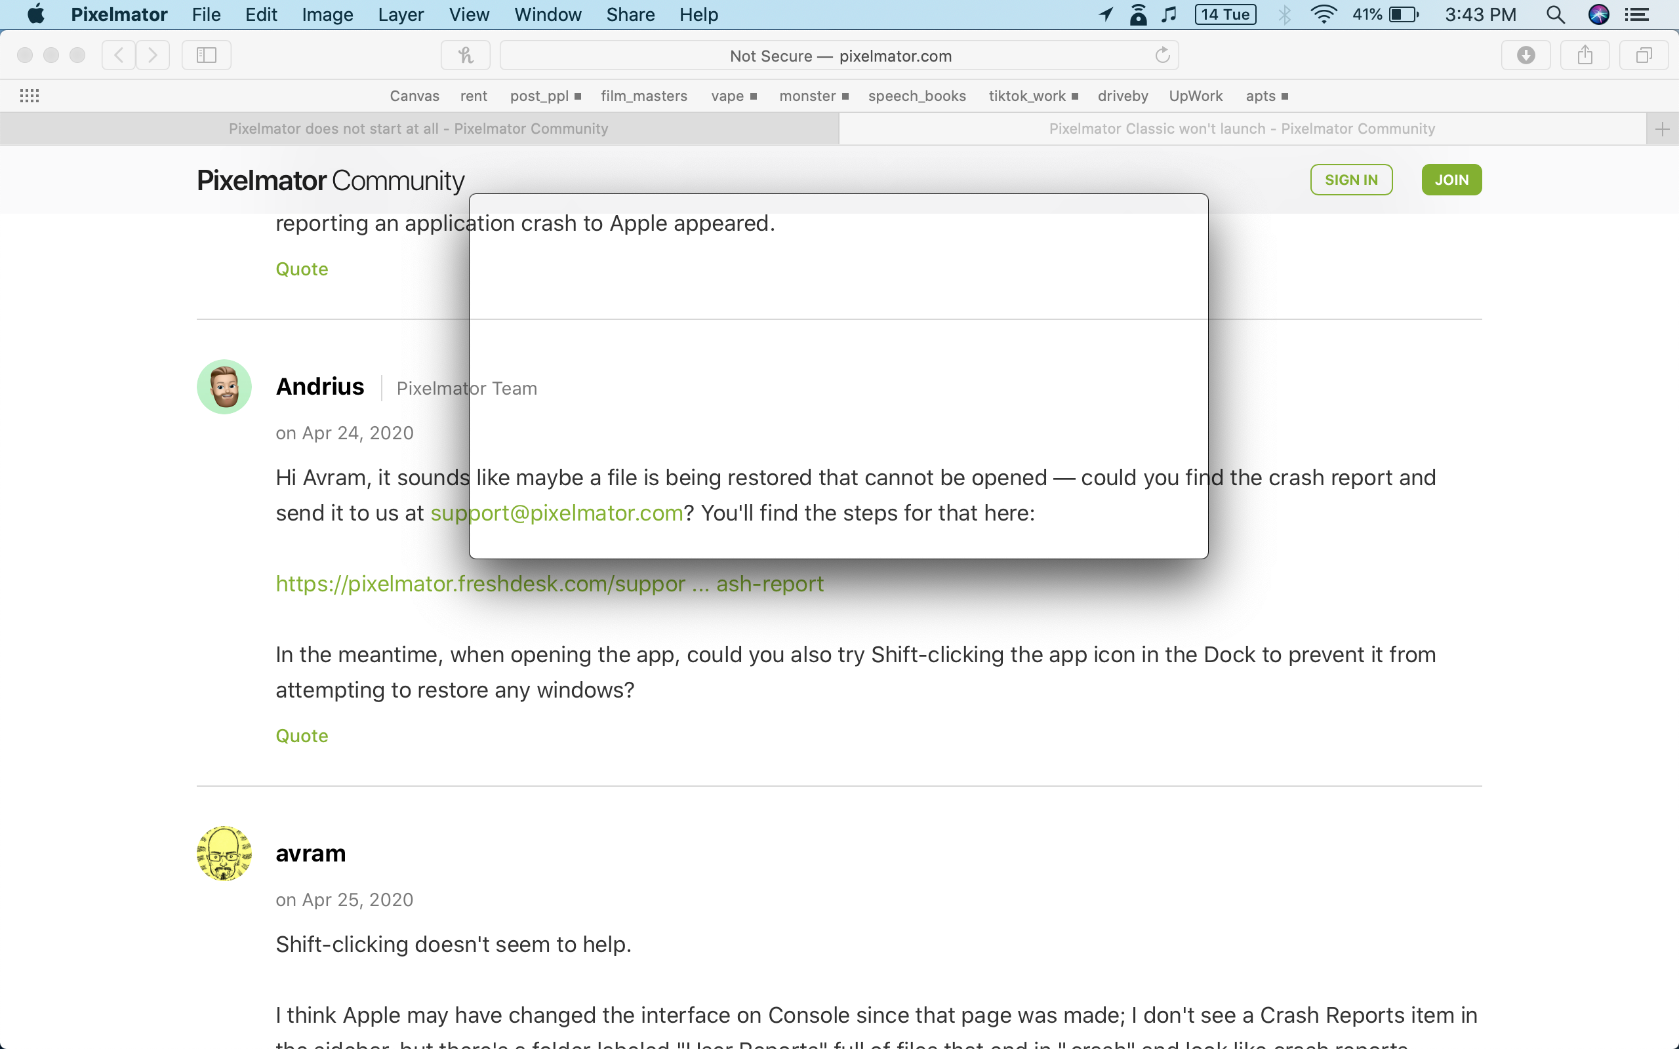Toggle the Safari sidebar
This screenshot has height=1049, width=1679.
[x=206, y=55]
